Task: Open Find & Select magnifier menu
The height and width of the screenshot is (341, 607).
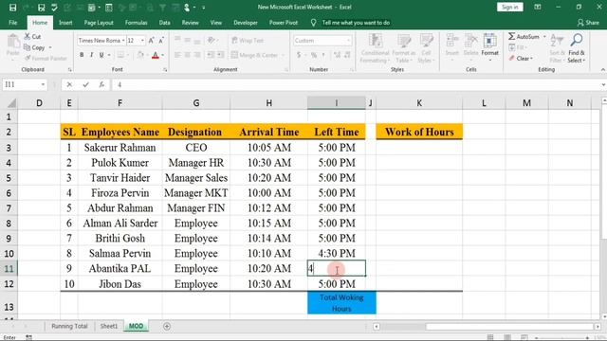Action: [577, 48]
